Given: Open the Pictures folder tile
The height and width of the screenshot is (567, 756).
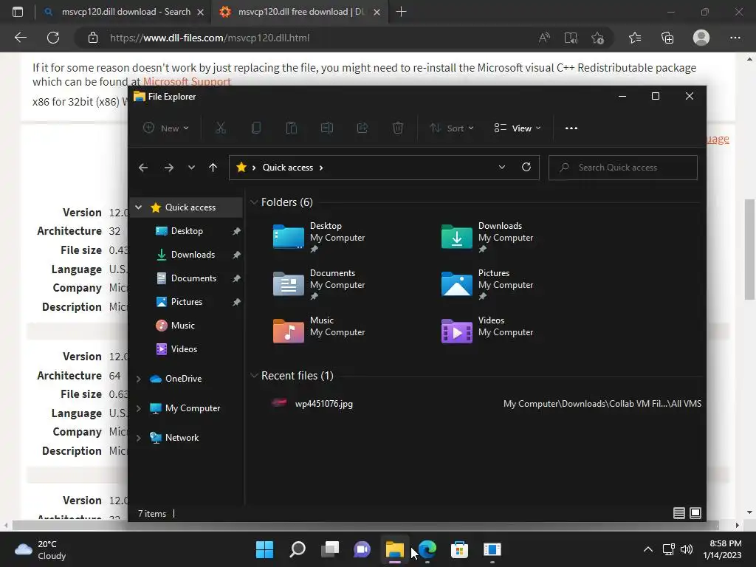Looking at the screenshot, I should click(487, 284).
